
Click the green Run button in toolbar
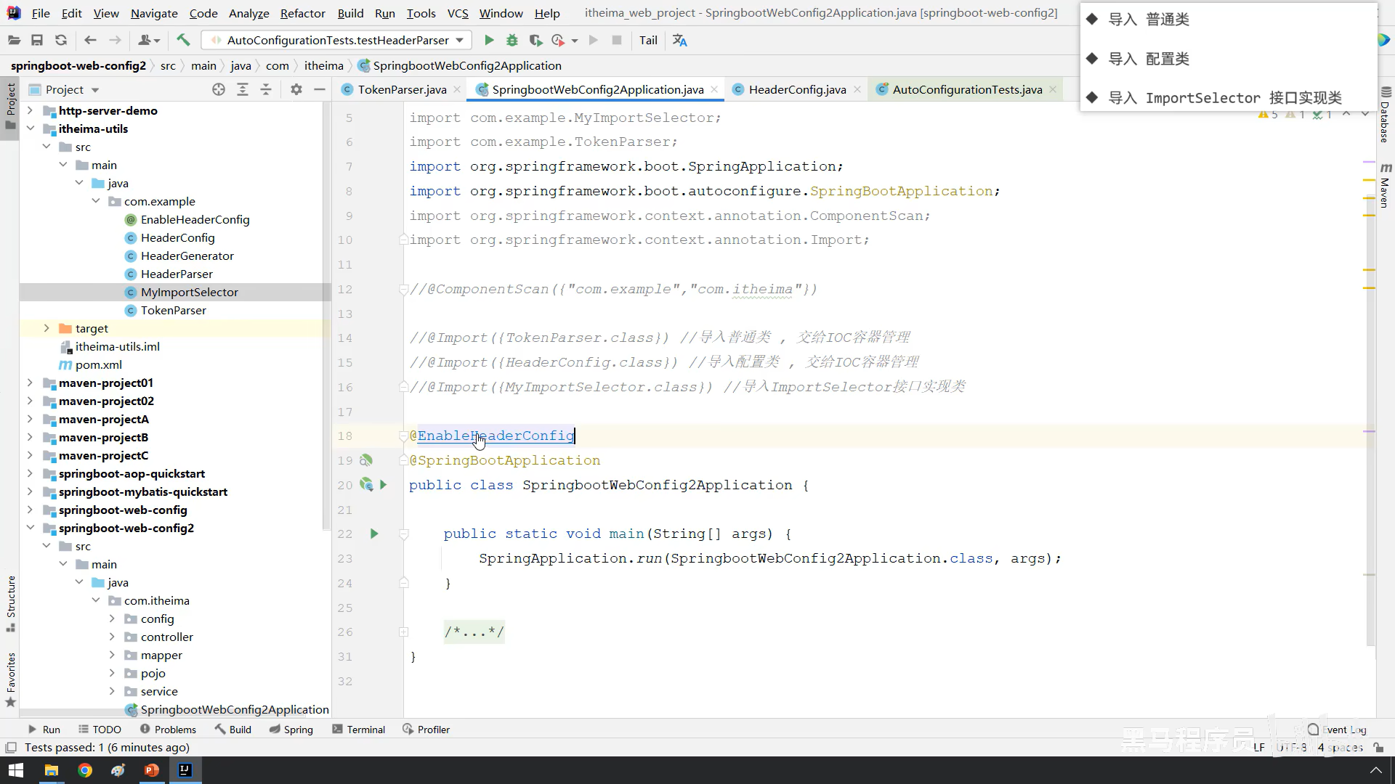(489, 41)
